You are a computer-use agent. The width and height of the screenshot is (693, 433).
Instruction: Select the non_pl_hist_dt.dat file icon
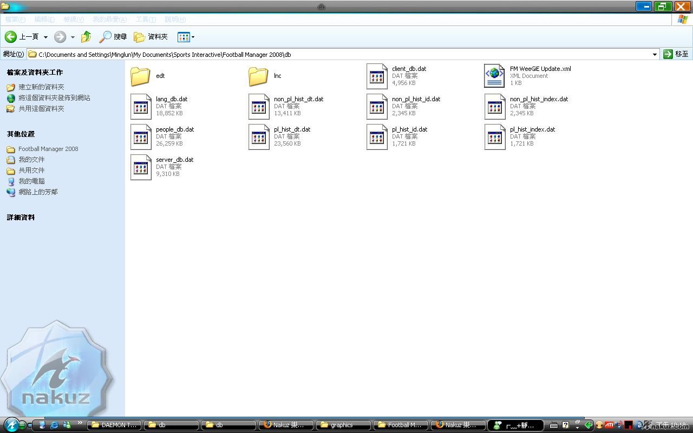pos(259,107)
